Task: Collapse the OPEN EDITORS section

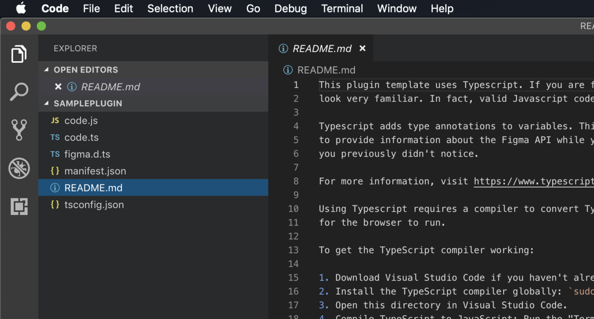Action: point(153,70)
